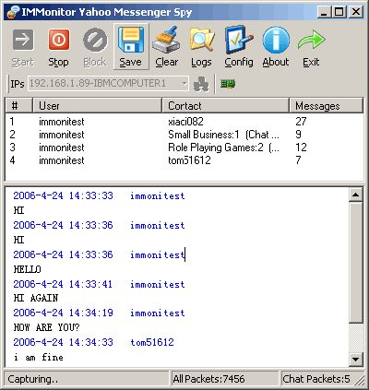
Task: Click the grayed-out Block icon
Action: 95,40
